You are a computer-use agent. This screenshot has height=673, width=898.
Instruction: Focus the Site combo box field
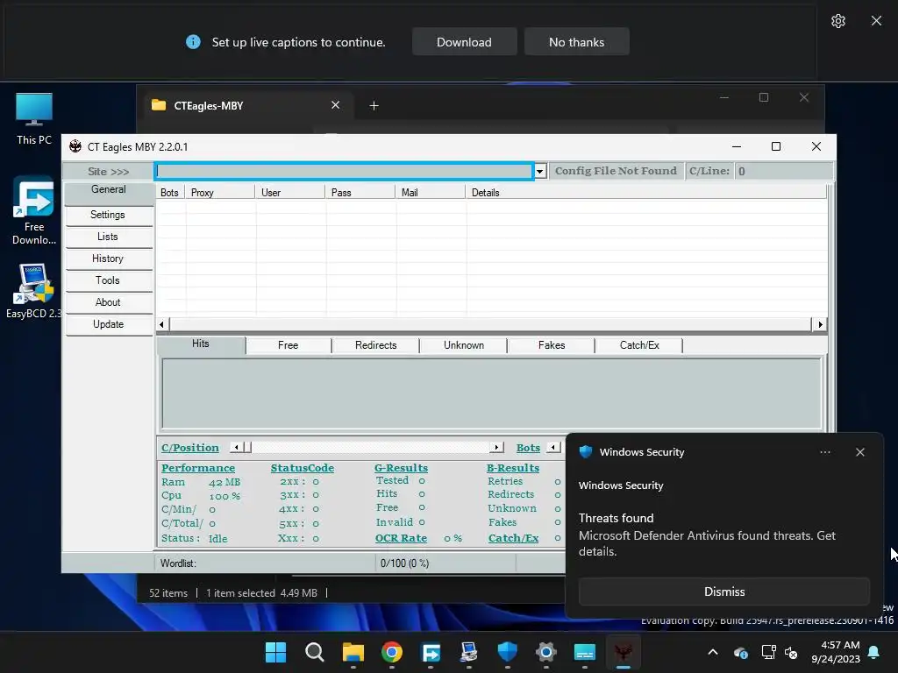[345, 171]
